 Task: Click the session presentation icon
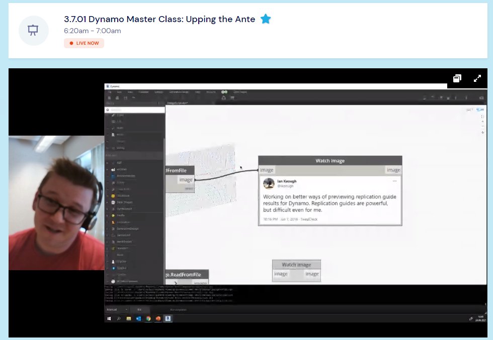[33, 31]
